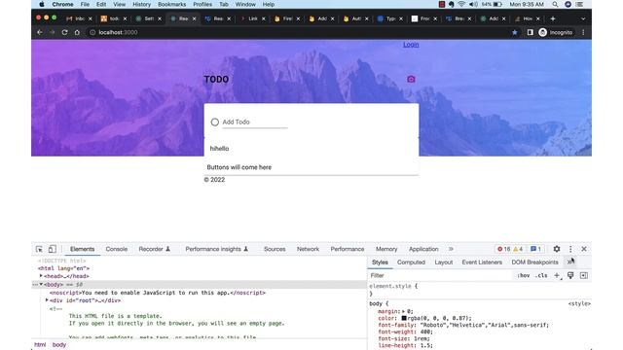Screen dimensions: 623x350
Task: Open the style source link
Action: (579, 303)
